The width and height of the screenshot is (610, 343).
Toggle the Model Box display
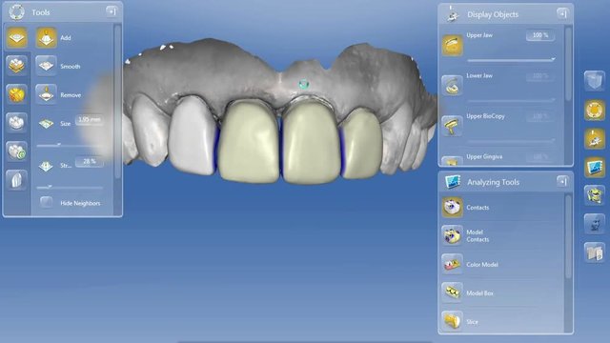(452, 293)
